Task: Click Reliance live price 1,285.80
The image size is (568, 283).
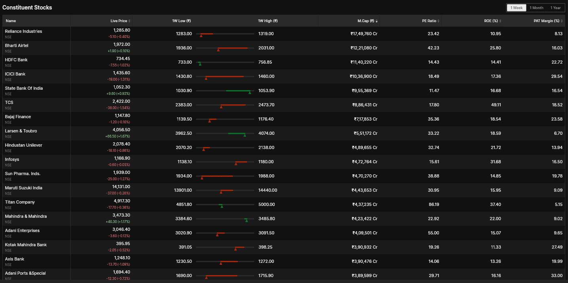Action: click(122, 30)
